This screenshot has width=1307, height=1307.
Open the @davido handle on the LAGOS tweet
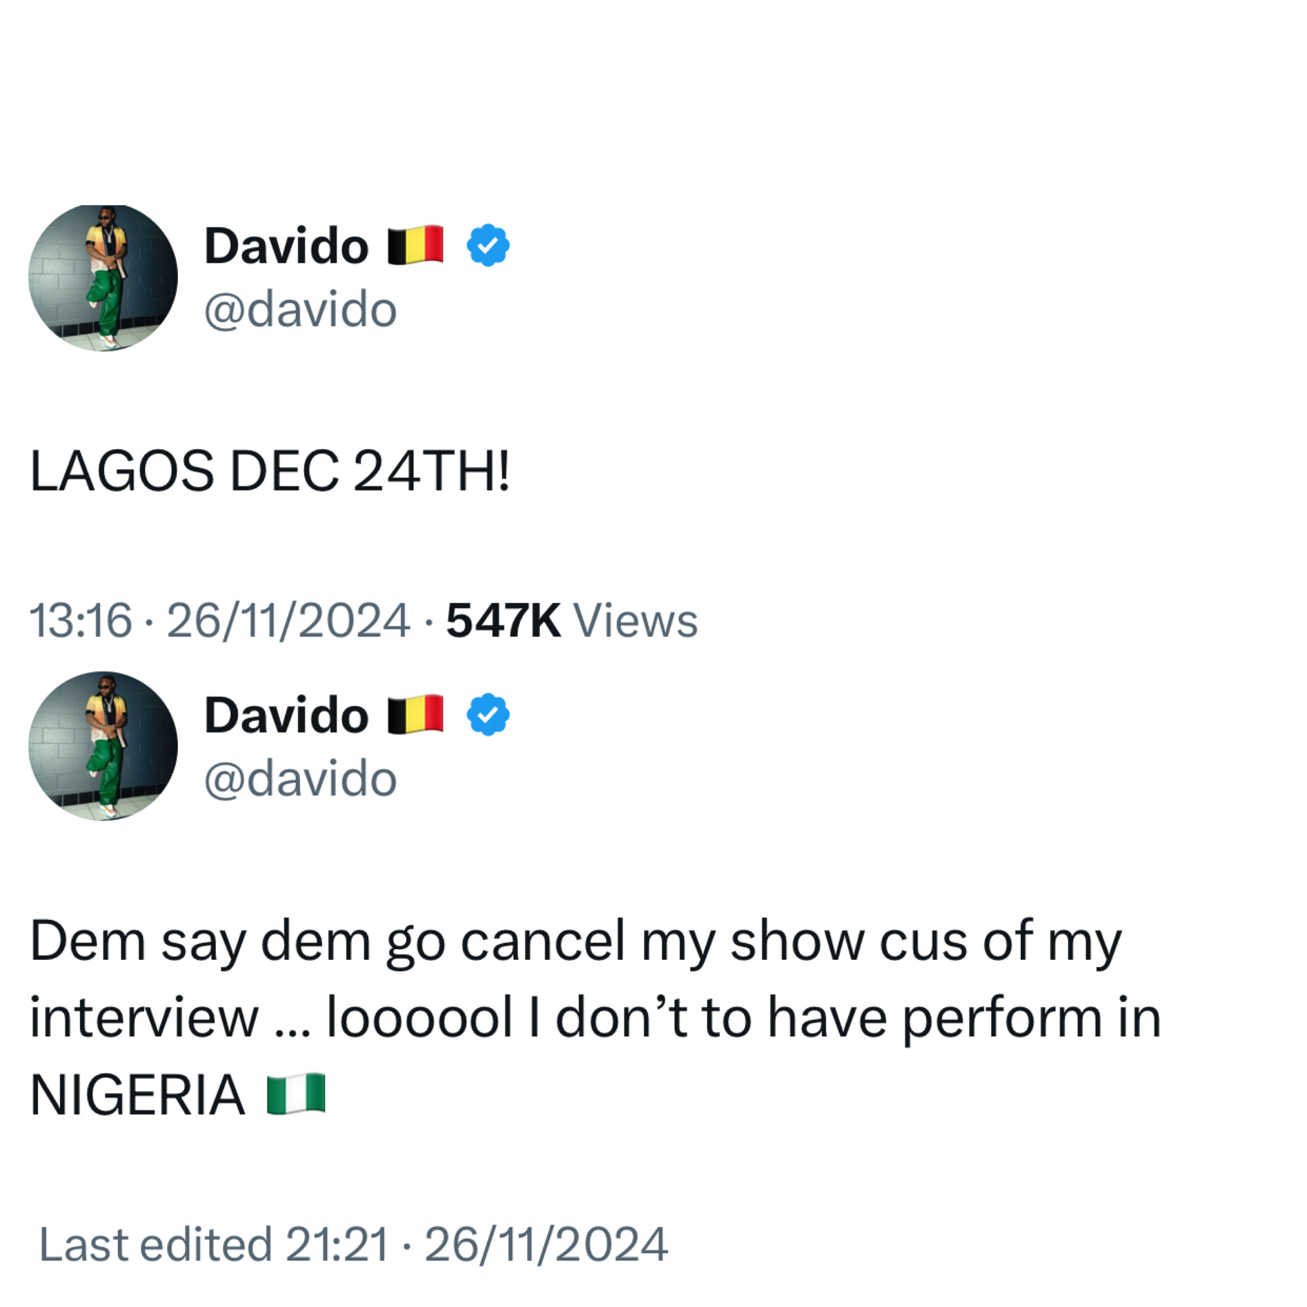pos(300,311)
